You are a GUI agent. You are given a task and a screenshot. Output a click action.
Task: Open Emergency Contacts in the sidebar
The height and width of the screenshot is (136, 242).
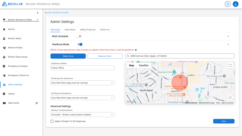click(x=18, y=66)
